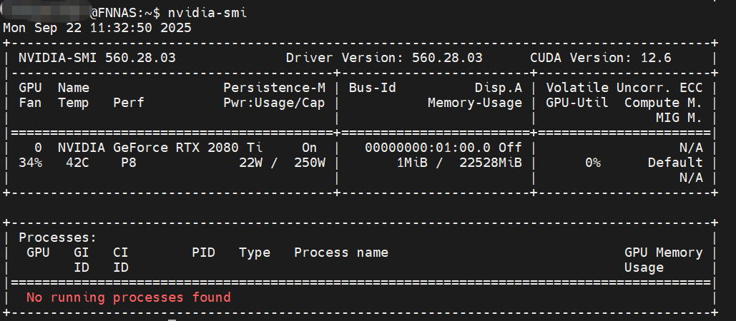Click the GPU Memory column header

tap(663, 253)
